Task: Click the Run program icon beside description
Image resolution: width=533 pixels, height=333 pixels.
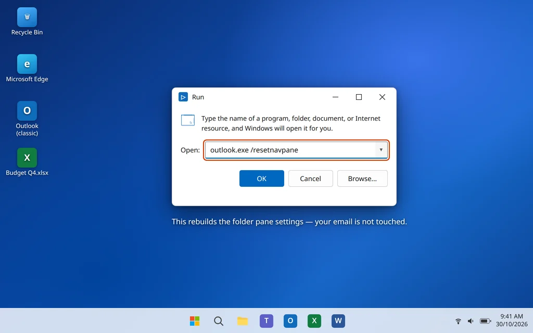Action: (187, 120)
